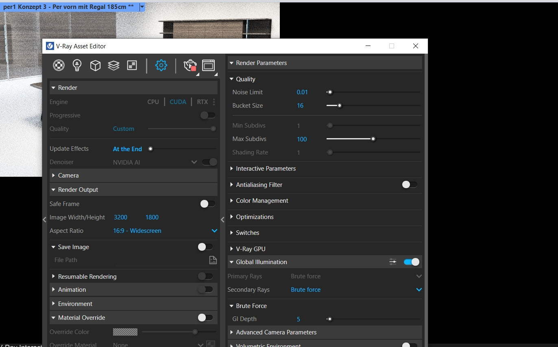Image resolution: width=558 pixels, height=347 pixels.
Task: Toggle Progressive rendering switch
Action: (208, 115)
